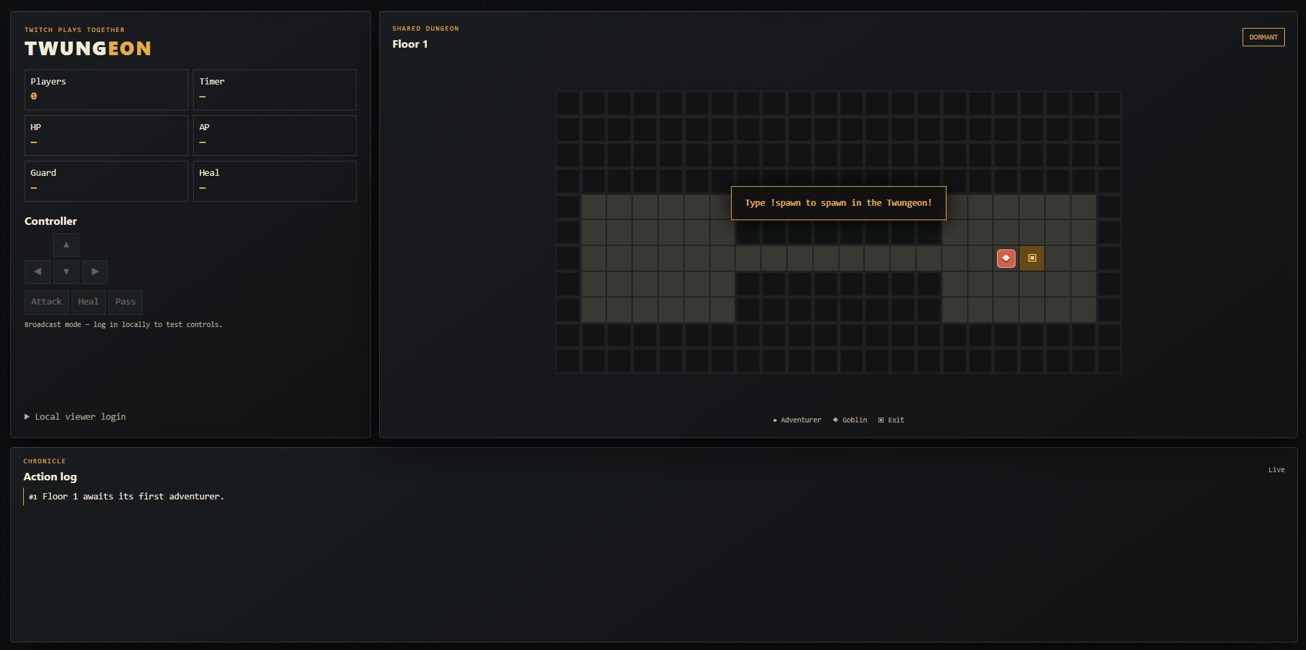
Task: Click the DORMANT status badge
Action: pyautogui.click(x=1263, y=37)
